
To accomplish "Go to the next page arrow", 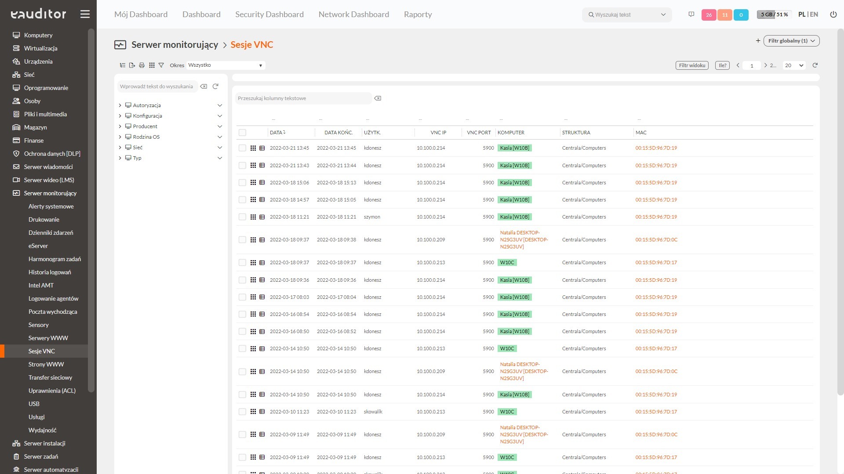I will [x=765, y=65].
